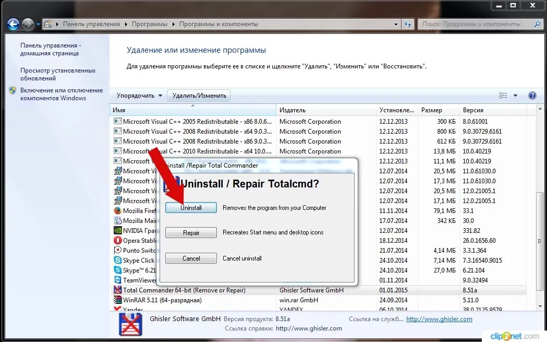Click the install date '01.01.2015'
The height and width of the screenshot is (342, 547).
tap(393, 290)
